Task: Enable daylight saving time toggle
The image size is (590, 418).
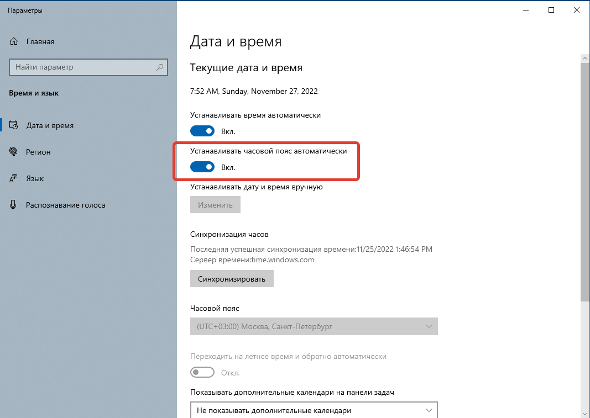Action: [202, 372]
